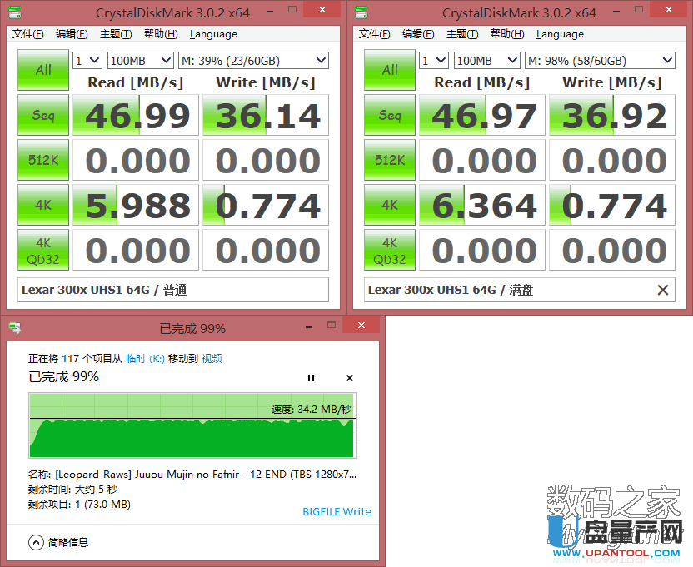Run 512K test in the right window
Image resolution: width=693 pixels, height=567 pixels.
[x=390, y=161]
